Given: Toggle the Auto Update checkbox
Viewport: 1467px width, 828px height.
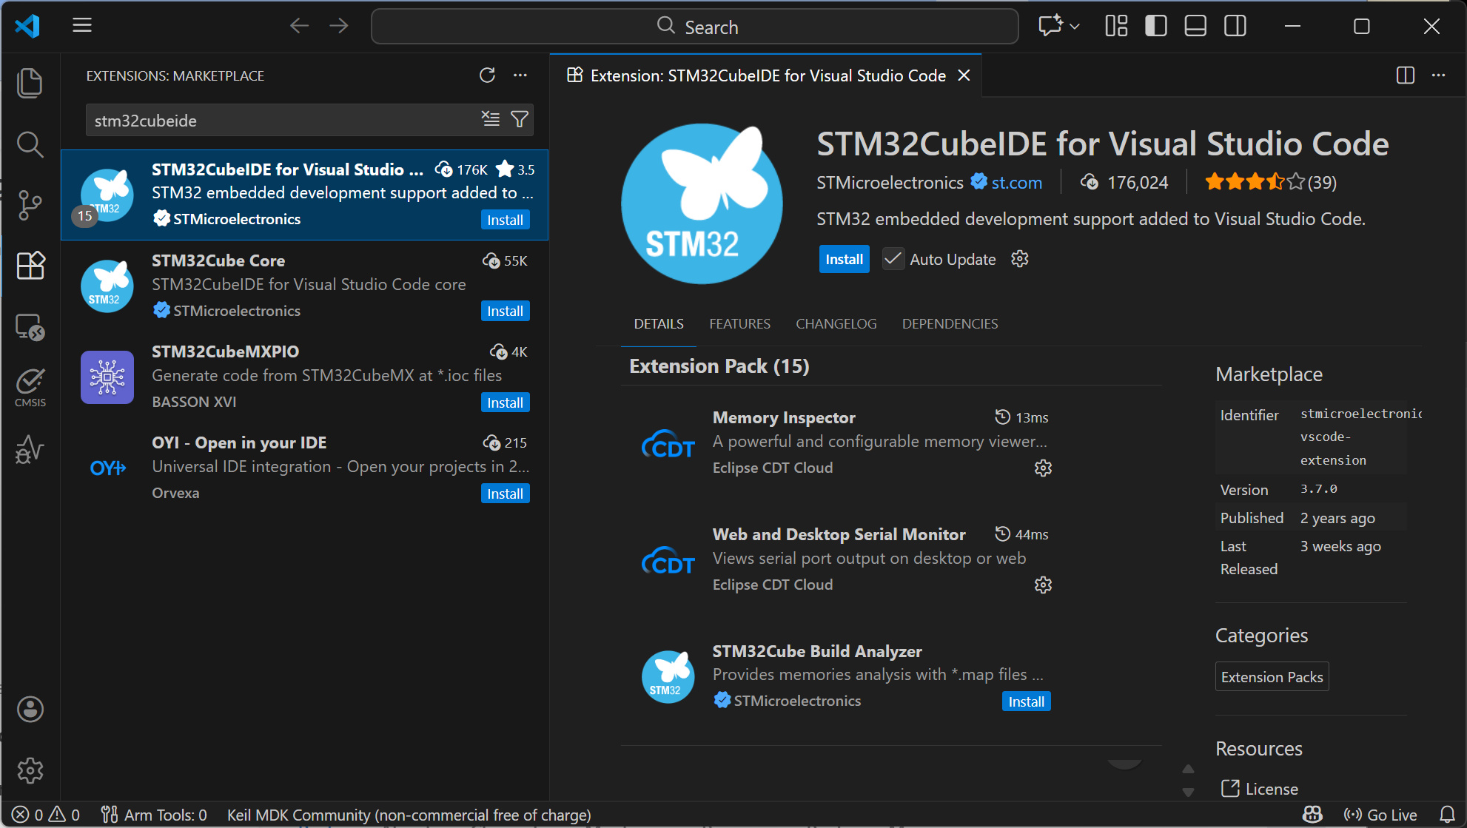Looking at the screenshot, I should tap(893, 259).
